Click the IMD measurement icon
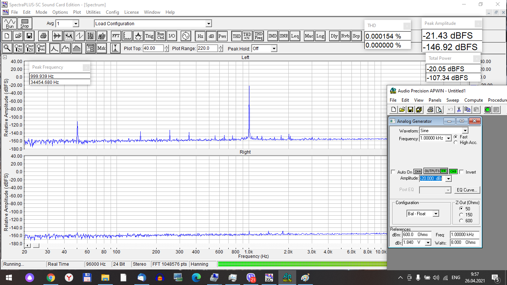507x285 pixels. tap(272, 36)
